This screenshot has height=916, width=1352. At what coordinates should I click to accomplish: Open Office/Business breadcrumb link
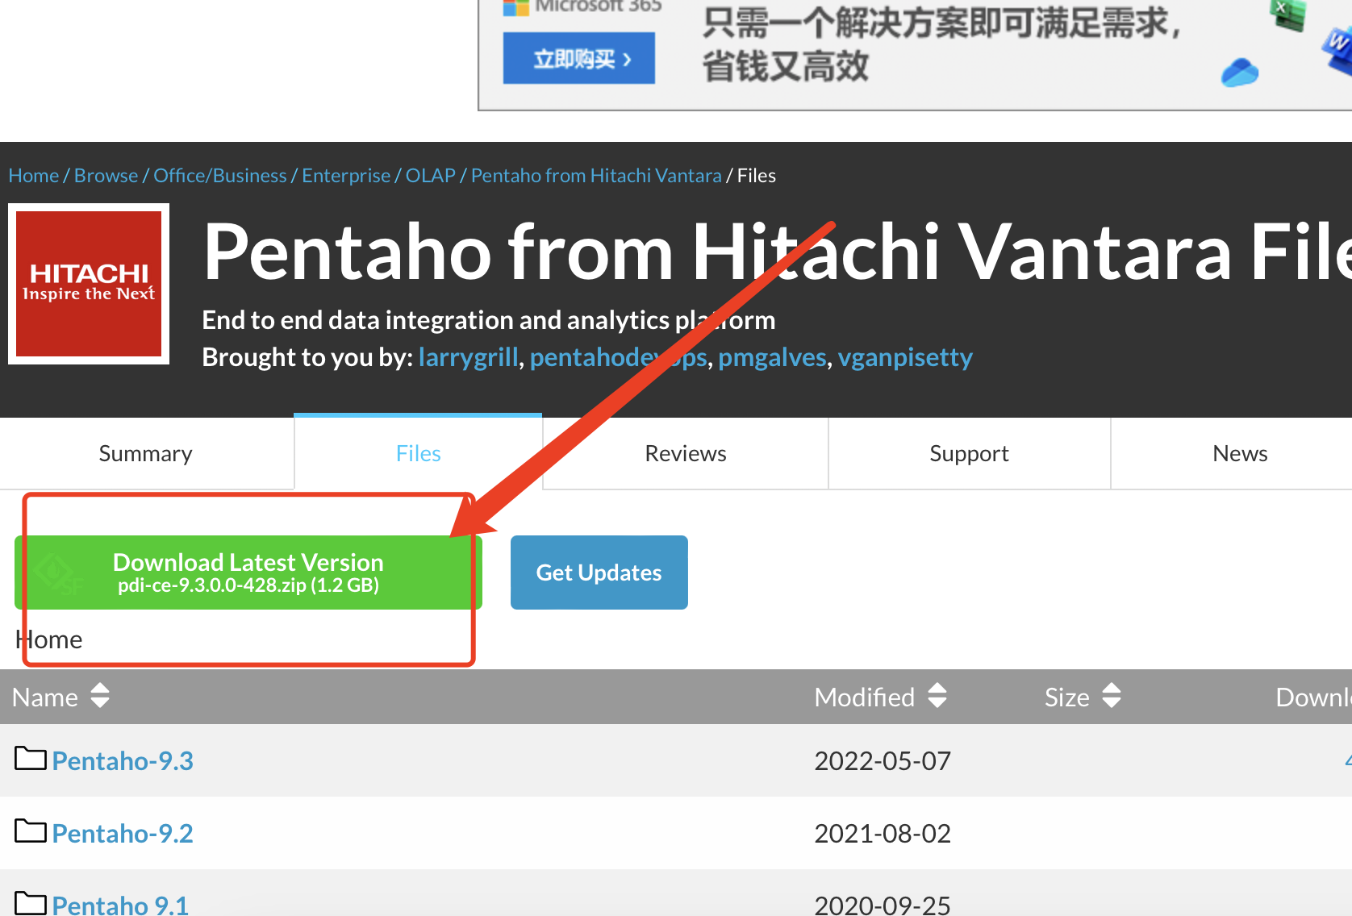point(220,176)
